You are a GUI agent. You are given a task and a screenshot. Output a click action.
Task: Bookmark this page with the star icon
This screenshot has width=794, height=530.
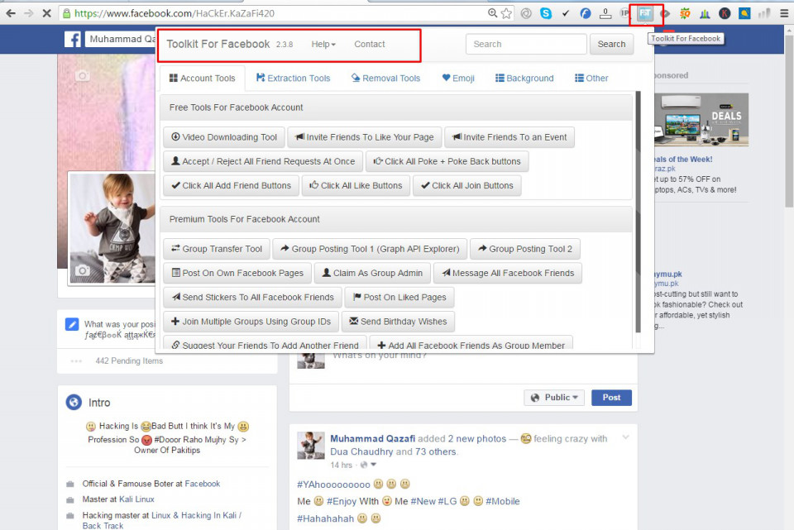[x=506, y=13]
